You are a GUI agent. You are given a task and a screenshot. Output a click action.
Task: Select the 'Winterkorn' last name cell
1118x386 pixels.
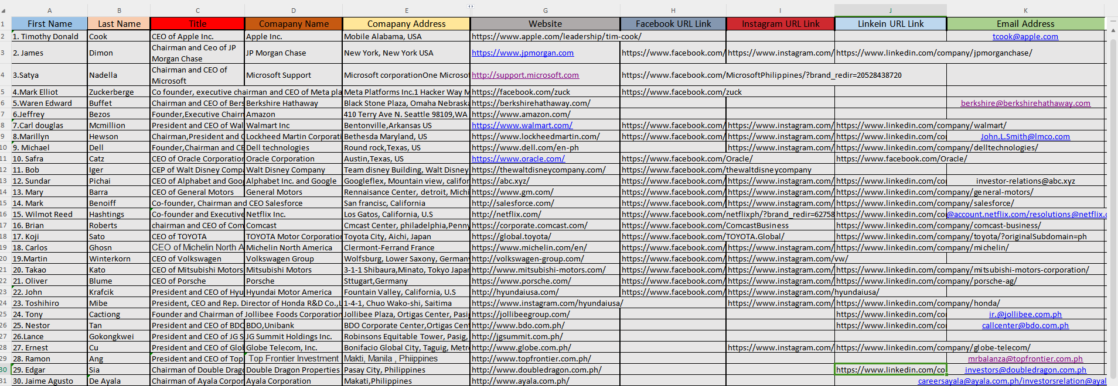[x=119, y=259]
